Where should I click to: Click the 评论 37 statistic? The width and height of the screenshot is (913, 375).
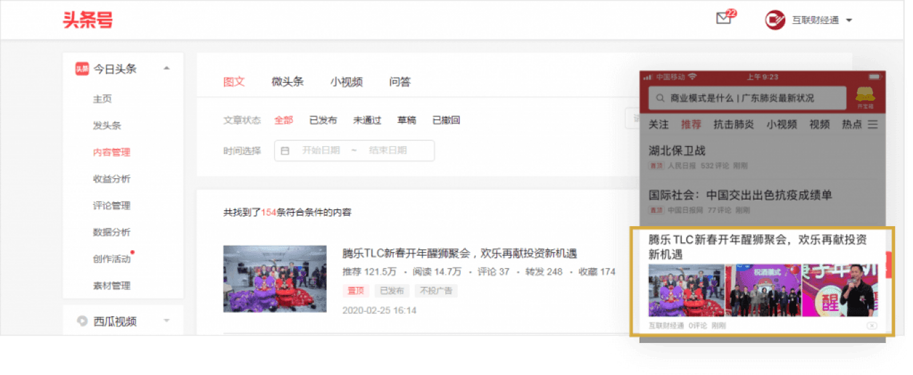click(x=494, y=272)
